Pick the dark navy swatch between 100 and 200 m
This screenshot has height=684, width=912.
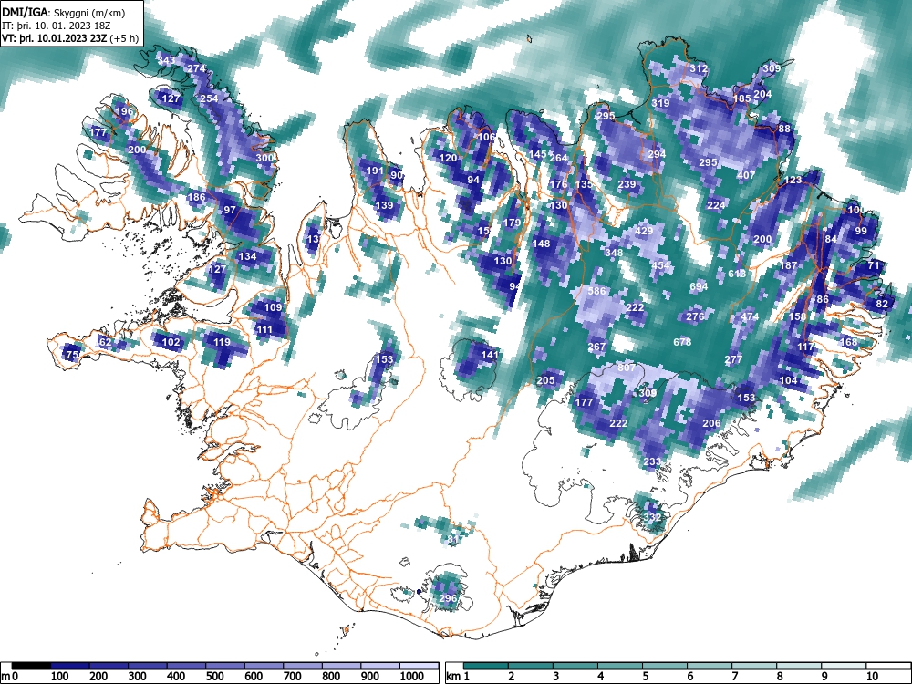[x=70, y=666]
